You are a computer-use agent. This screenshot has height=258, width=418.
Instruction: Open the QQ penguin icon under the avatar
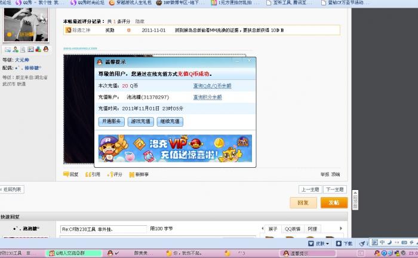point(46,50)
